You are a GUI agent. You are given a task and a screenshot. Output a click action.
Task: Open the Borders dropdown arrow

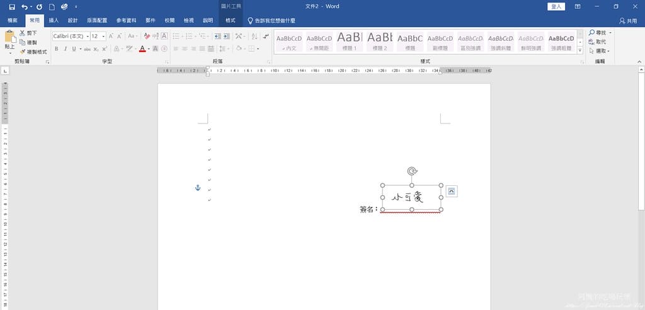pyautogui.click(x=258, y=49)
